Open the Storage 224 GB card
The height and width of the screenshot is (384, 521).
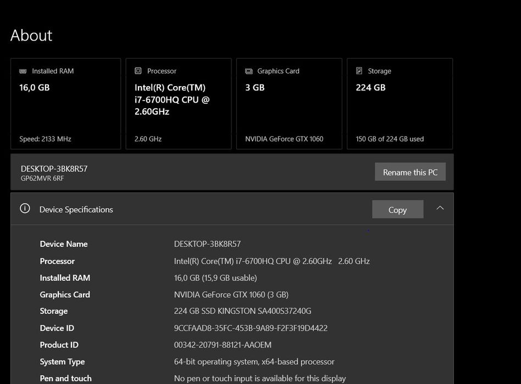400,104
